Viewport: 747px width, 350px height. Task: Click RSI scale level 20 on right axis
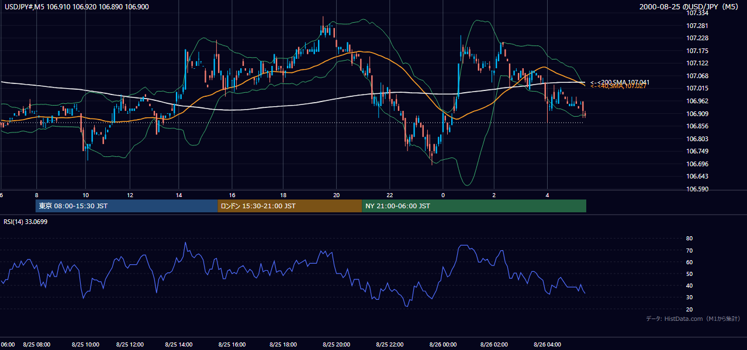tap(689, 310)
